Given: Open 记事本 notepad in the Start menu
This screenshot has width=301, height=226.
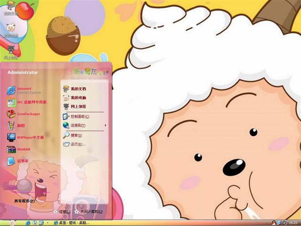Looking at the screenshot, I should (x=18, y=161).
